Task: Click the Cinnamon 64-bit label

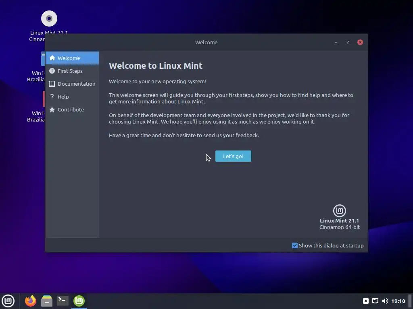Action: point(340,227)
